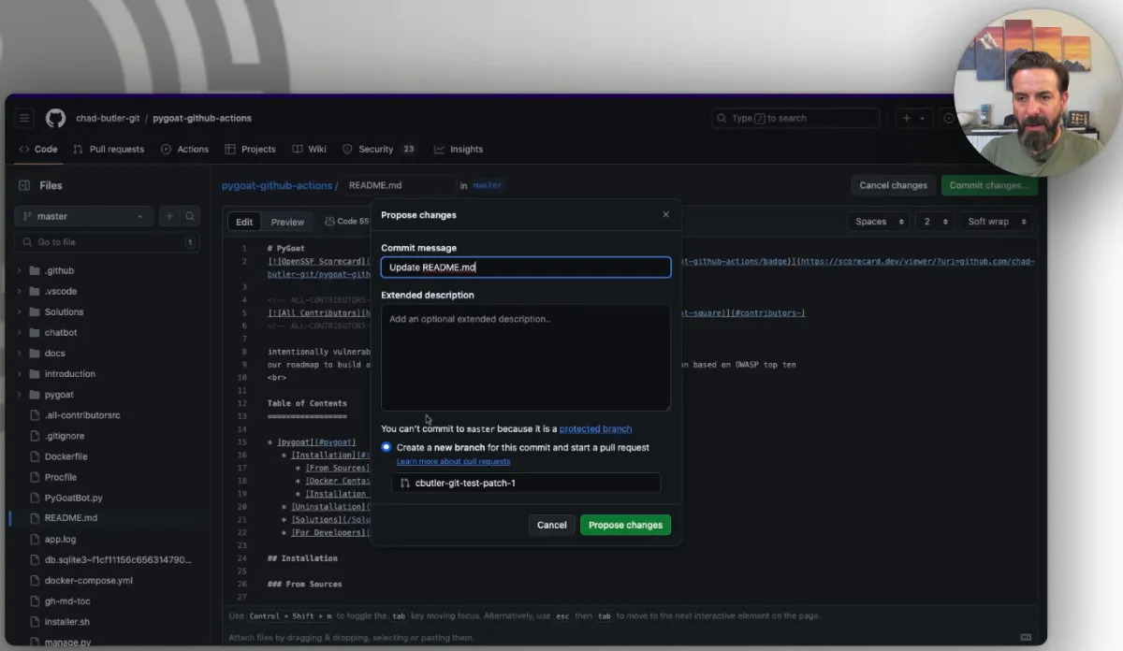This screenshot has height=651, width=1123.
Task: Expand the Solutions folder chevron
Action: pyautogui.click(x=20, y=312)
